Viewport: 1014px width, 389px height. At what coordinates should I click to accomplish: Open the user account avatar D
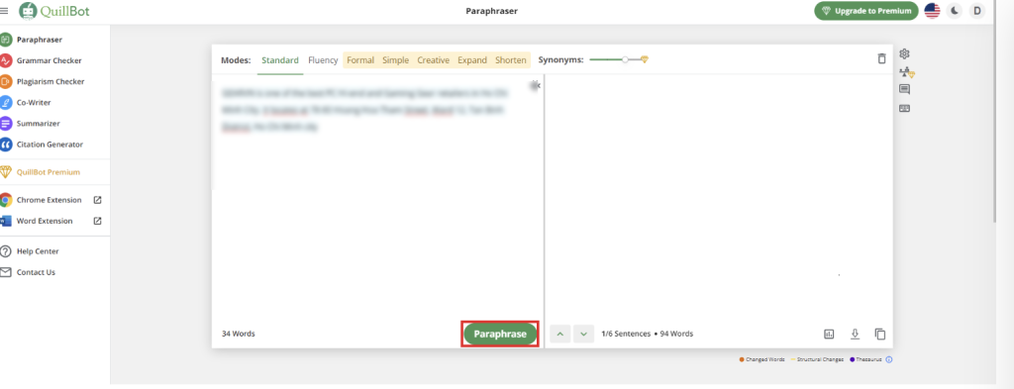click(977, 10)
